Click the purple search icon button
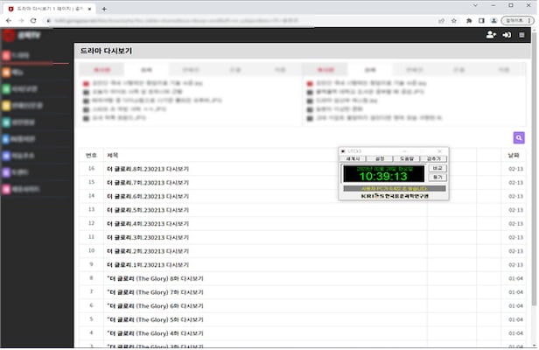Image resolution: width=539 pixels, height=350 pixels. pos(519,137)
